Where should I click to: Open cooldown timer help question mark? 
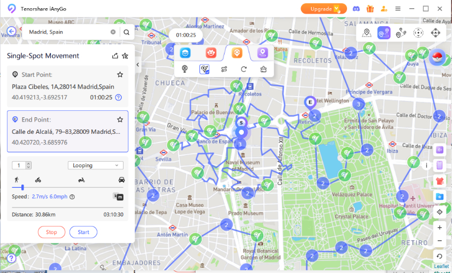point(118,97)
